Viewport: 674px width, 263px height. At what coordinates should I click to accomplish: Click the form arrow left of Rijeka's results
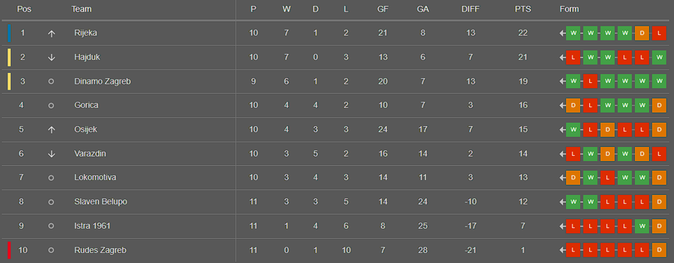pyautogui.click(x=562, y=34)
